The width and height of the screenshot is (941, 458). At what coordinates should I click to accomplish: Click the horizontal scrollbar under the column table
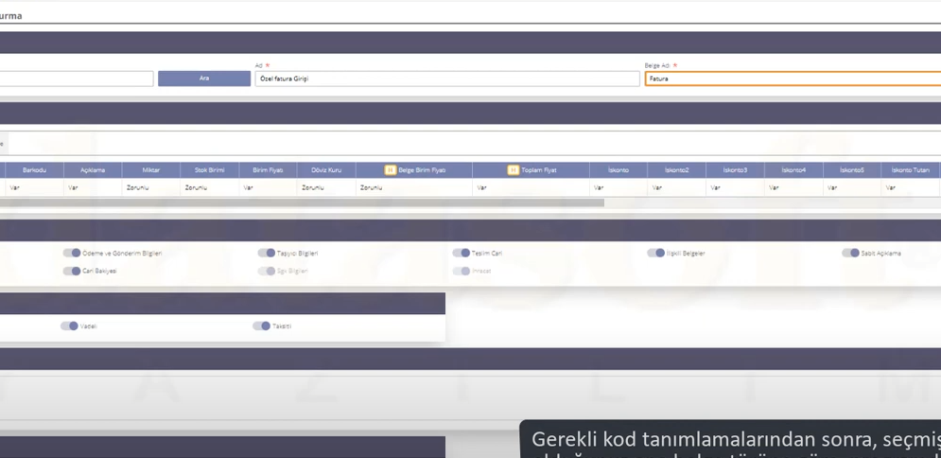(x=303, y=203)
